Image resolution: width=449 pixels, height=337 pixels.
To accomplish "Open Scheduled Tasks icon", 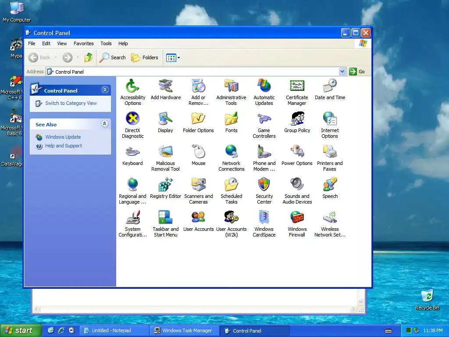I will coord(231,190).
